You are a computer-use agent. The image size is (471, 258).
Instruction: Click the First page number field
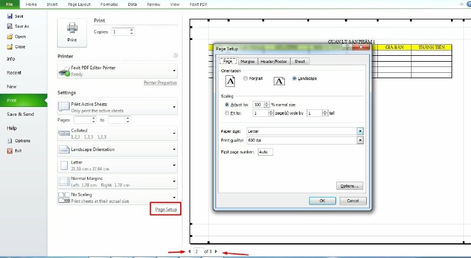266,152
